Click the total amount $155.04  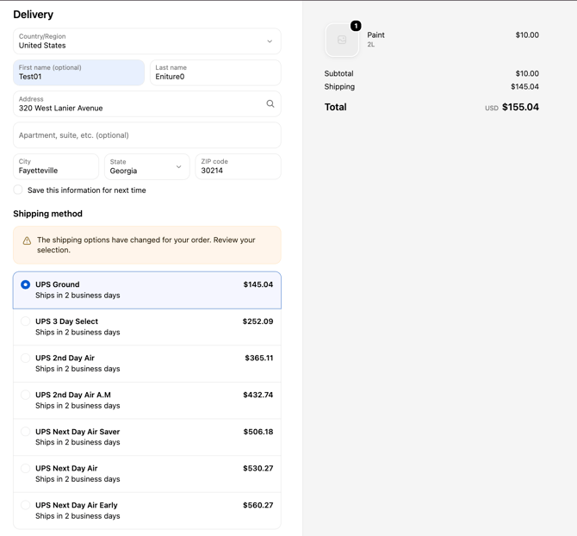520,107
